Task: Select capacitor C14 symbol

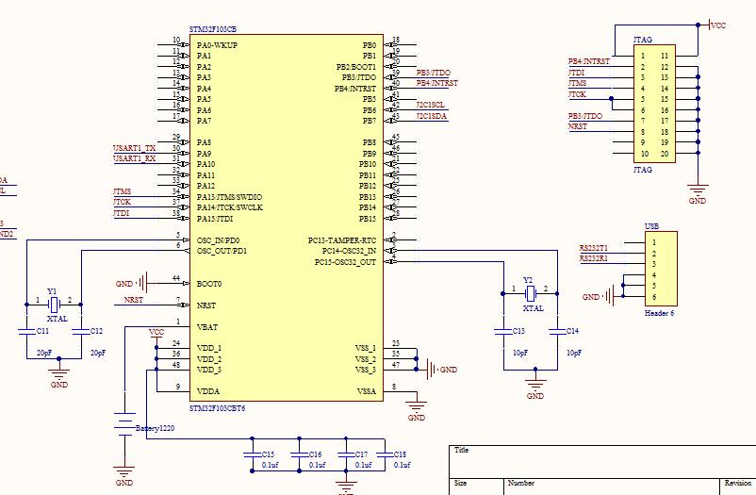Action: (x=557, y=331)
